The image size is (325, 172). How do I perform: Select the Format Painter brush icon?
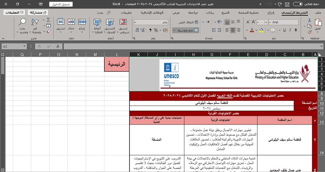[309, 32]
